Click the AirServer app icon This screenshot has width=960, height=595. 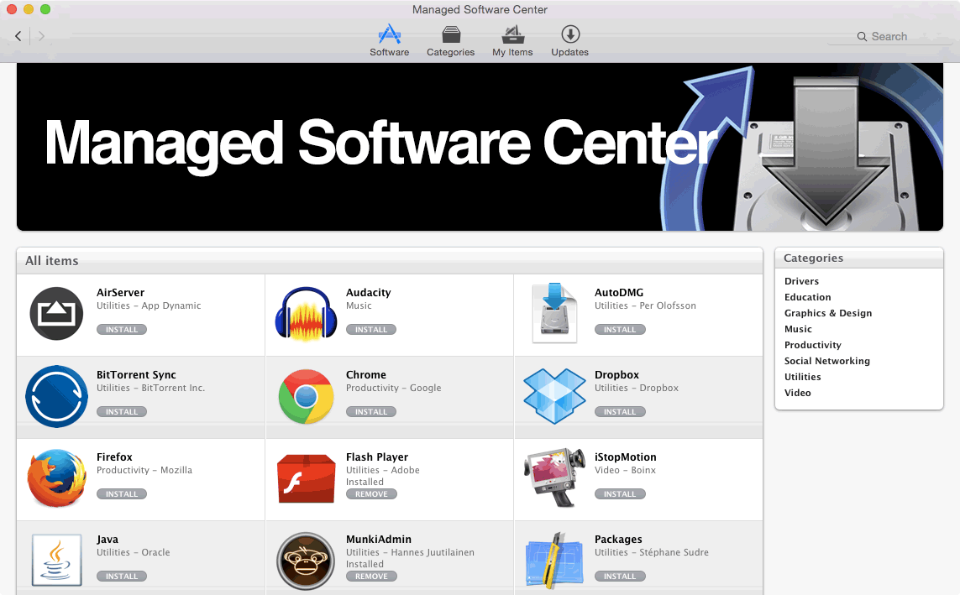[x=56, y=314]
